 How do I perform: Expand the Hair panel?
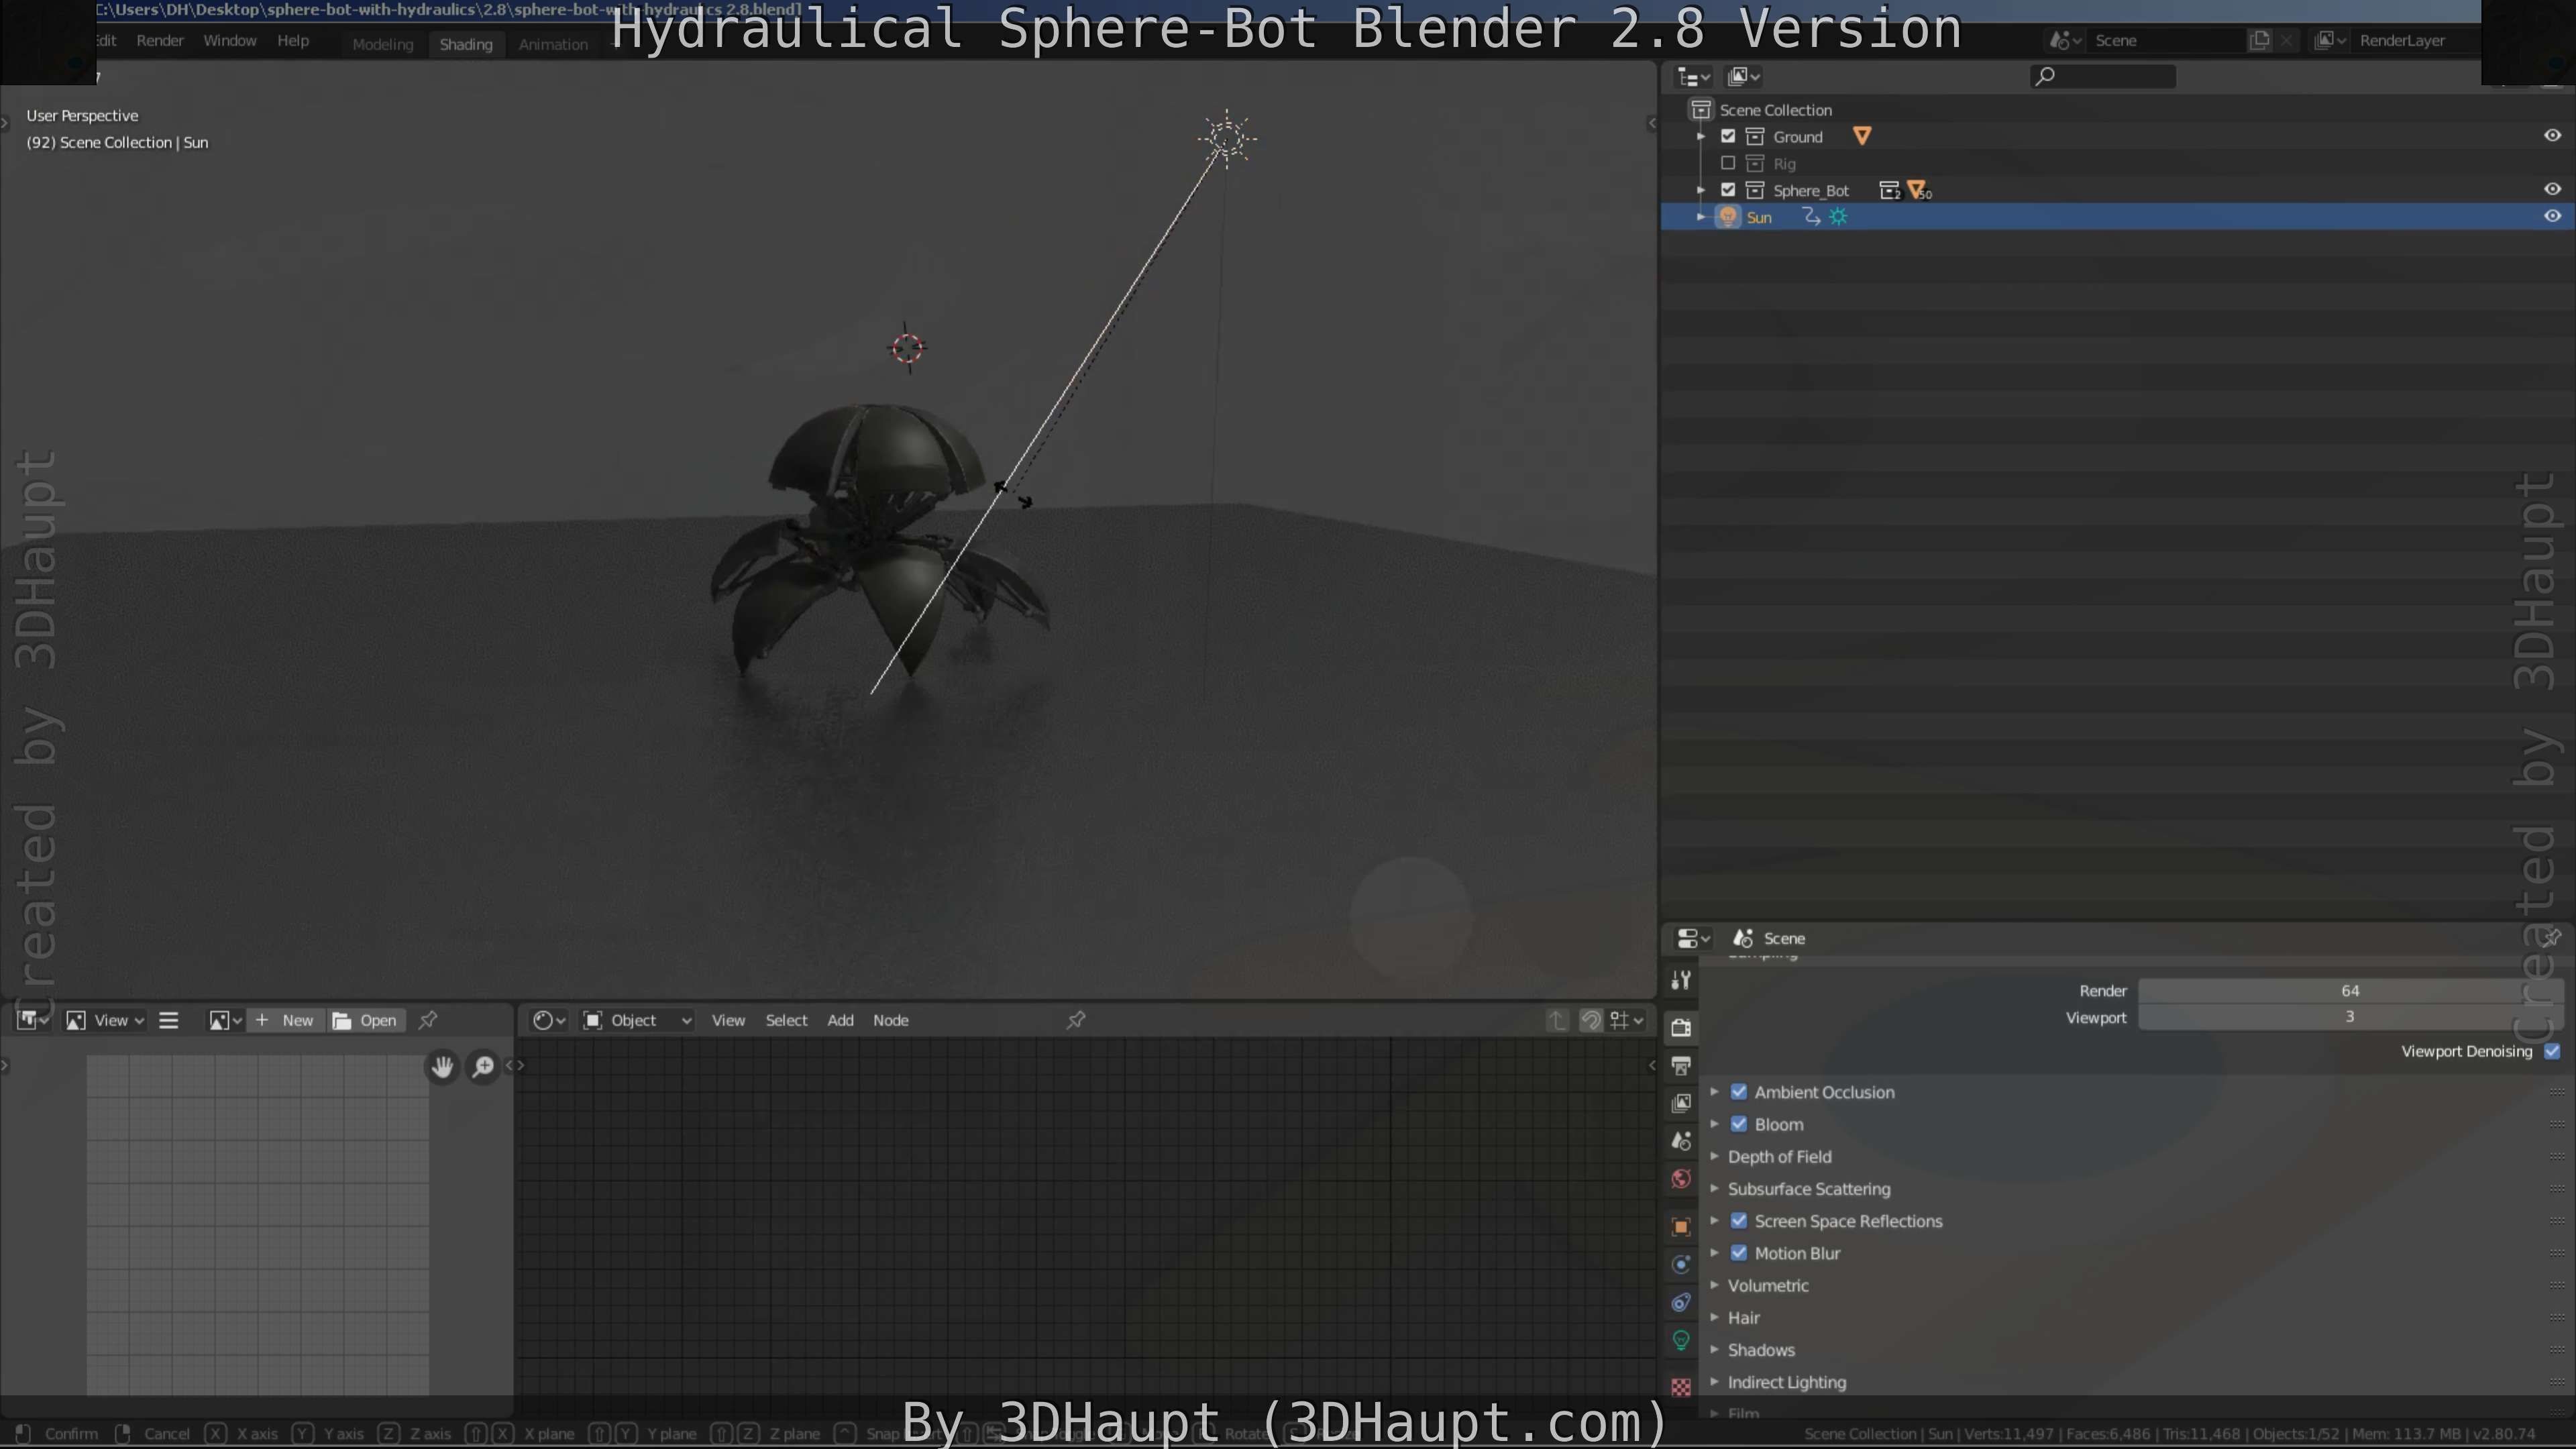coord(1714,1318)
